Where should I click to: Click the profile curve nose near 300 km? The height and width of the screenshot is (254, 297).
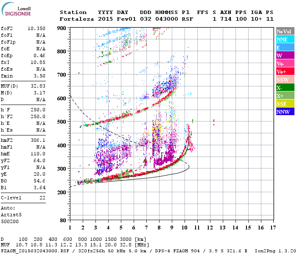point(189,167)
